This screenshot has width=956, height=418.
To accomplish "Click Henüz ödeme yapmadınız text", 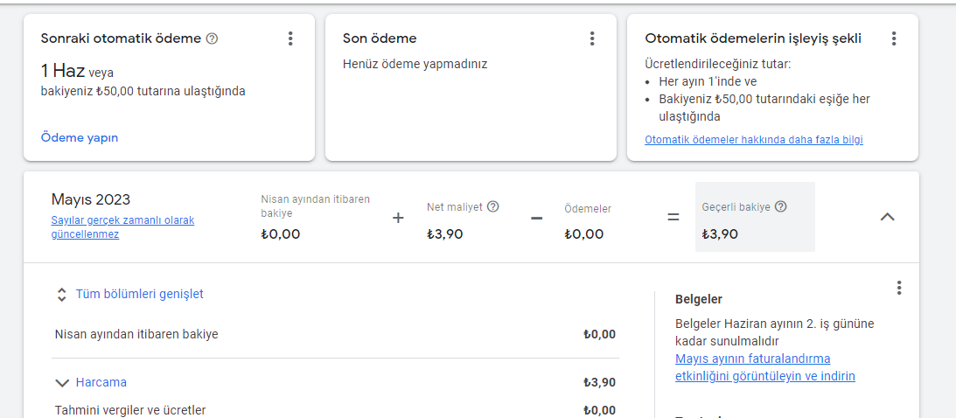I will (x=415, y=64).
